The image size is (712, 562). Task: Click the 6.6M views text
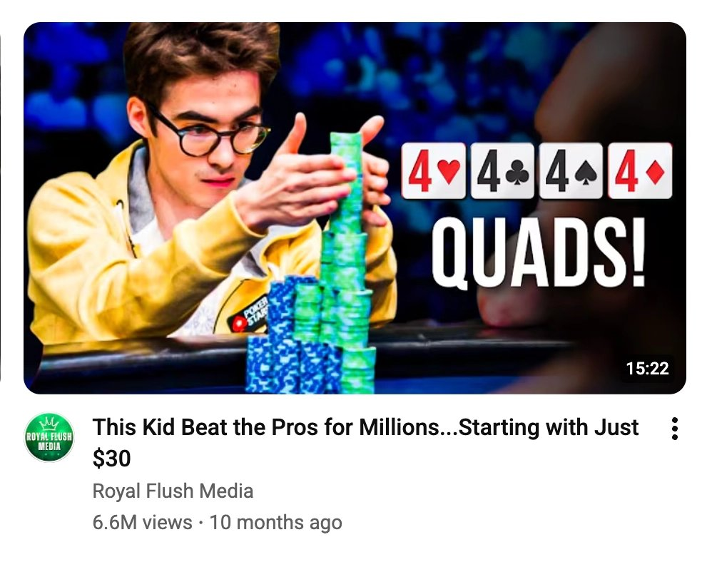click(142, 523)
